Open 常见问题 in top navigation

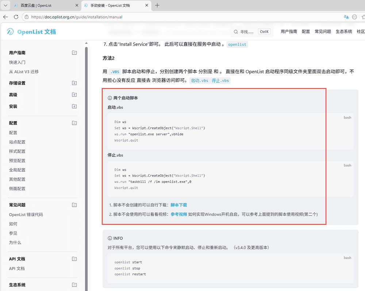pyautogui.click(x=323, y=32)
